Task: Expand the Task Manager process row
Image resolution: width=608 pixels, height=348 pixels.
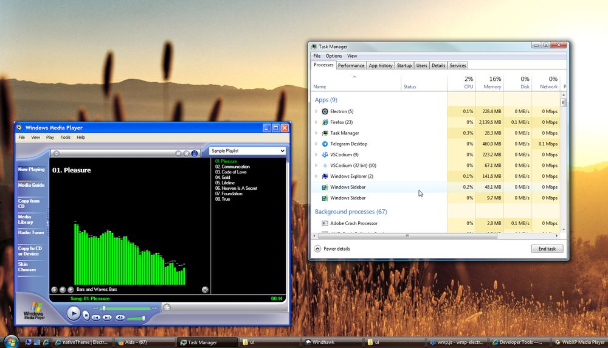Action: point(316,133)
